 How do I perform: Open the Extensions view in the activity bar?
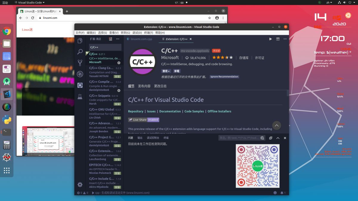(x=80, y=85)
